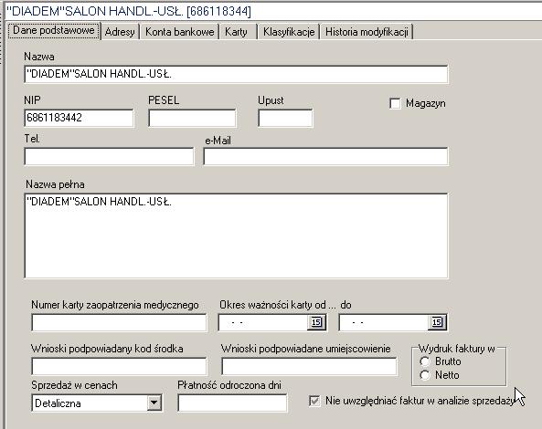Image resolution: width=542 pixels, height=429 pixels.
Task: Open the Konta bankowe tab
Action: click(x=179, y=32)
